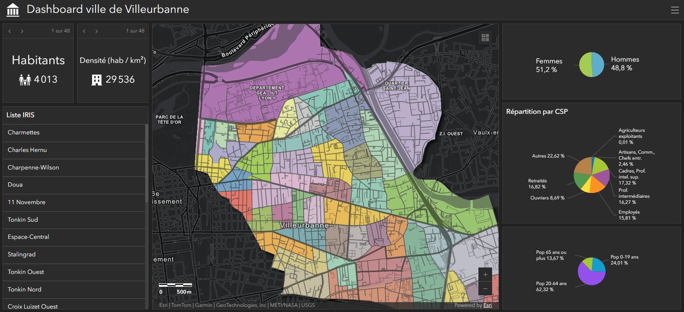Select Tonkin Nord in the IRIS list

point(74,290)
